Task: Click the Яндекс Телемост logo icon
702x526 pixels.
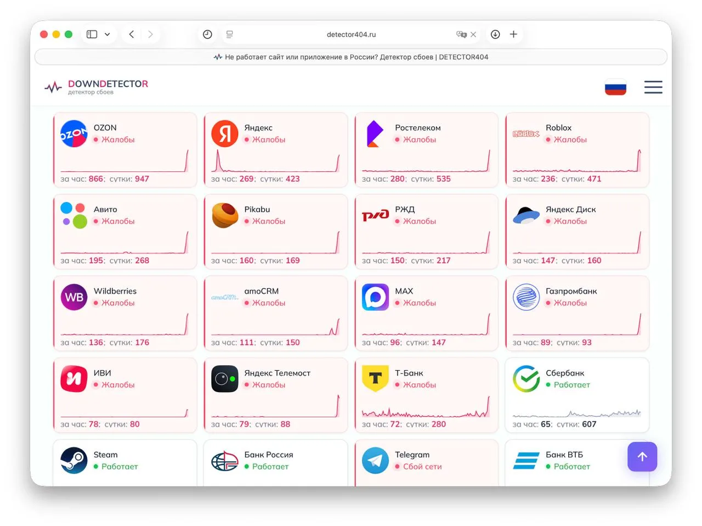Action: (x=225, y=379)
